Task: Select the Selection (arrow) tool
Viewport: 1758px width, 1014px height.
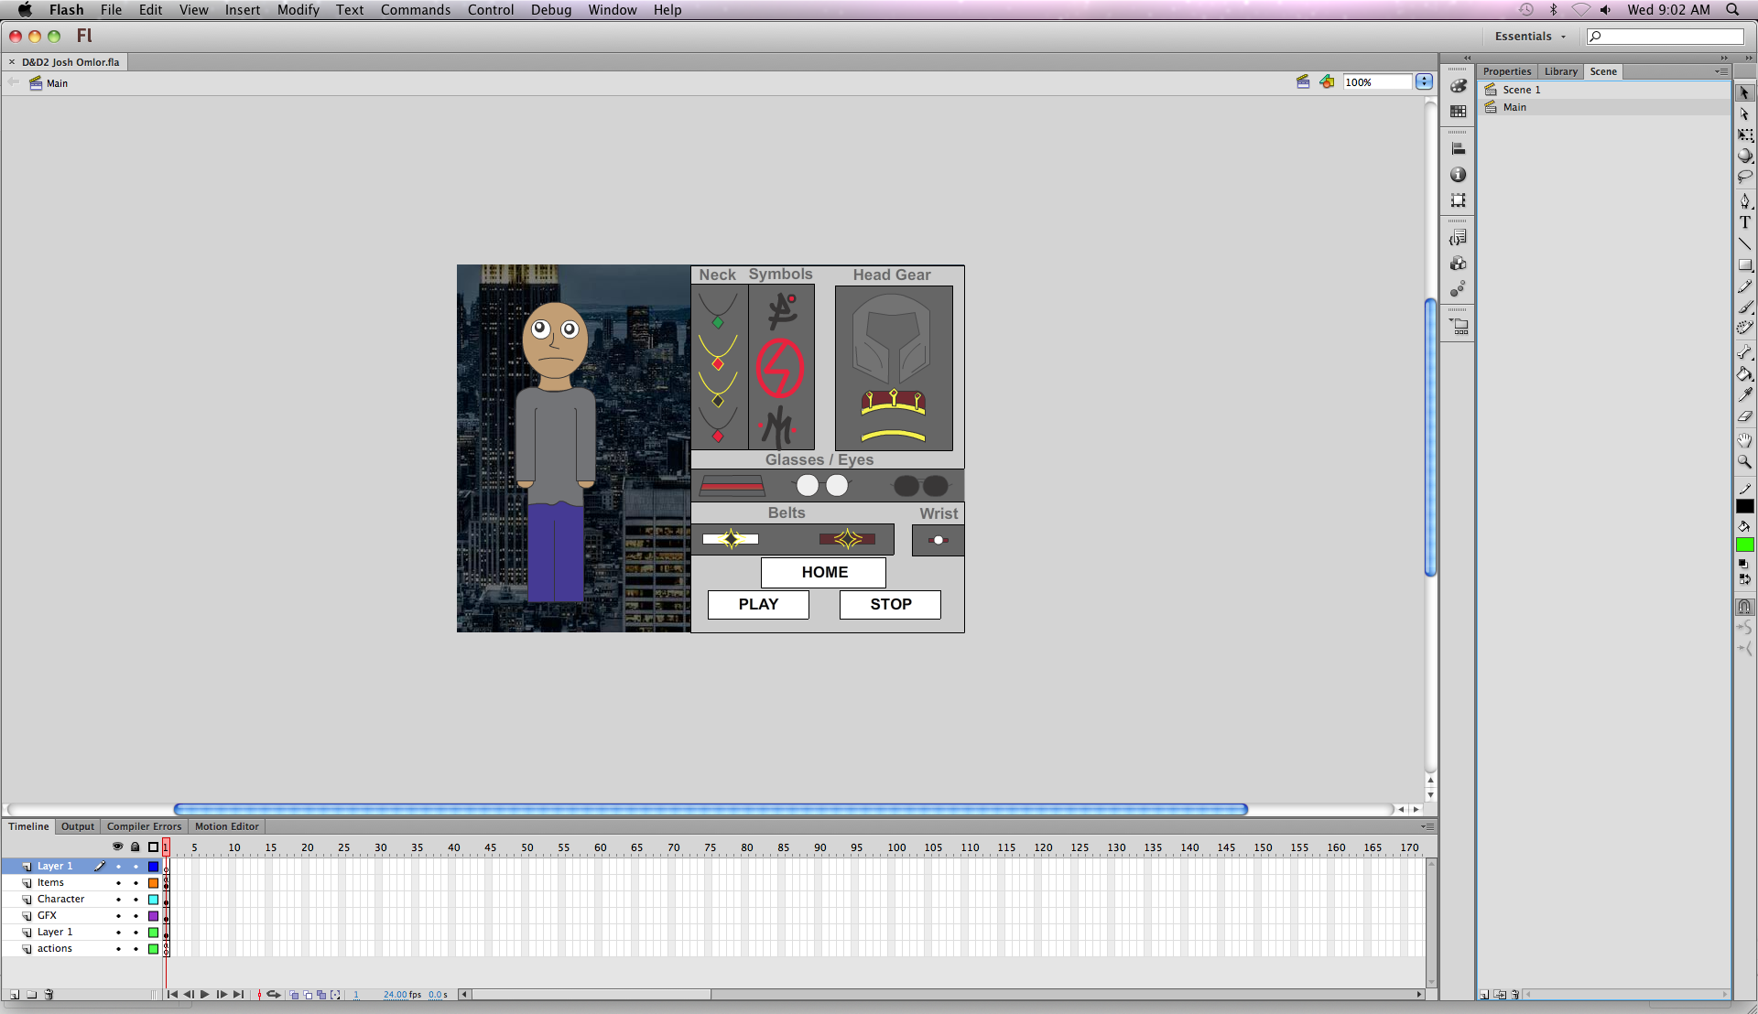Action: 1744,92
